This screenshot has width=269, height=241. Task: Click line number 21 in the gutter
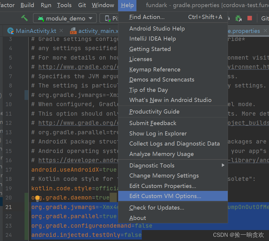pos(9,207)
